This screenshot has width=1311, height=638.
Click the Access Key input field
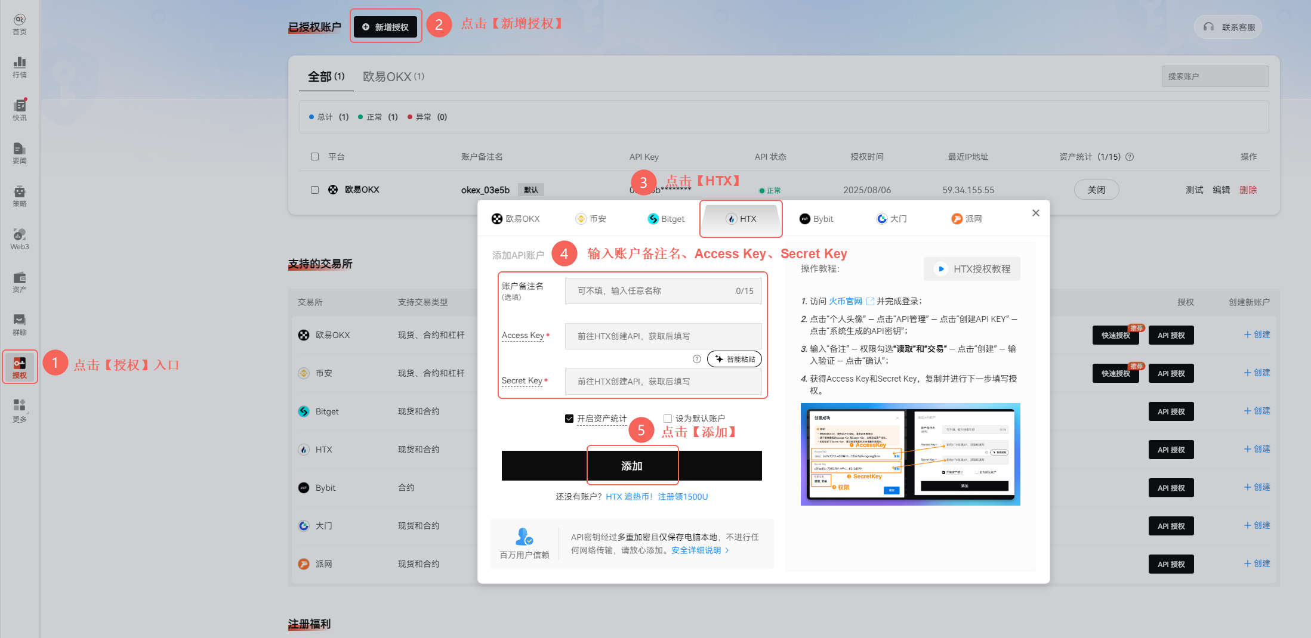point(663,336)
